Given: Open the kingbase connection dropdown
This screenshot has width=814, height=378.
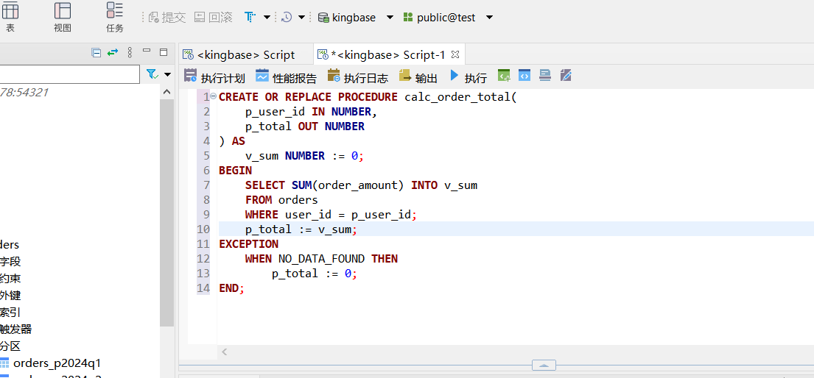Looking at the screenshot, I should pyautogui.click(x=390, y=18).
